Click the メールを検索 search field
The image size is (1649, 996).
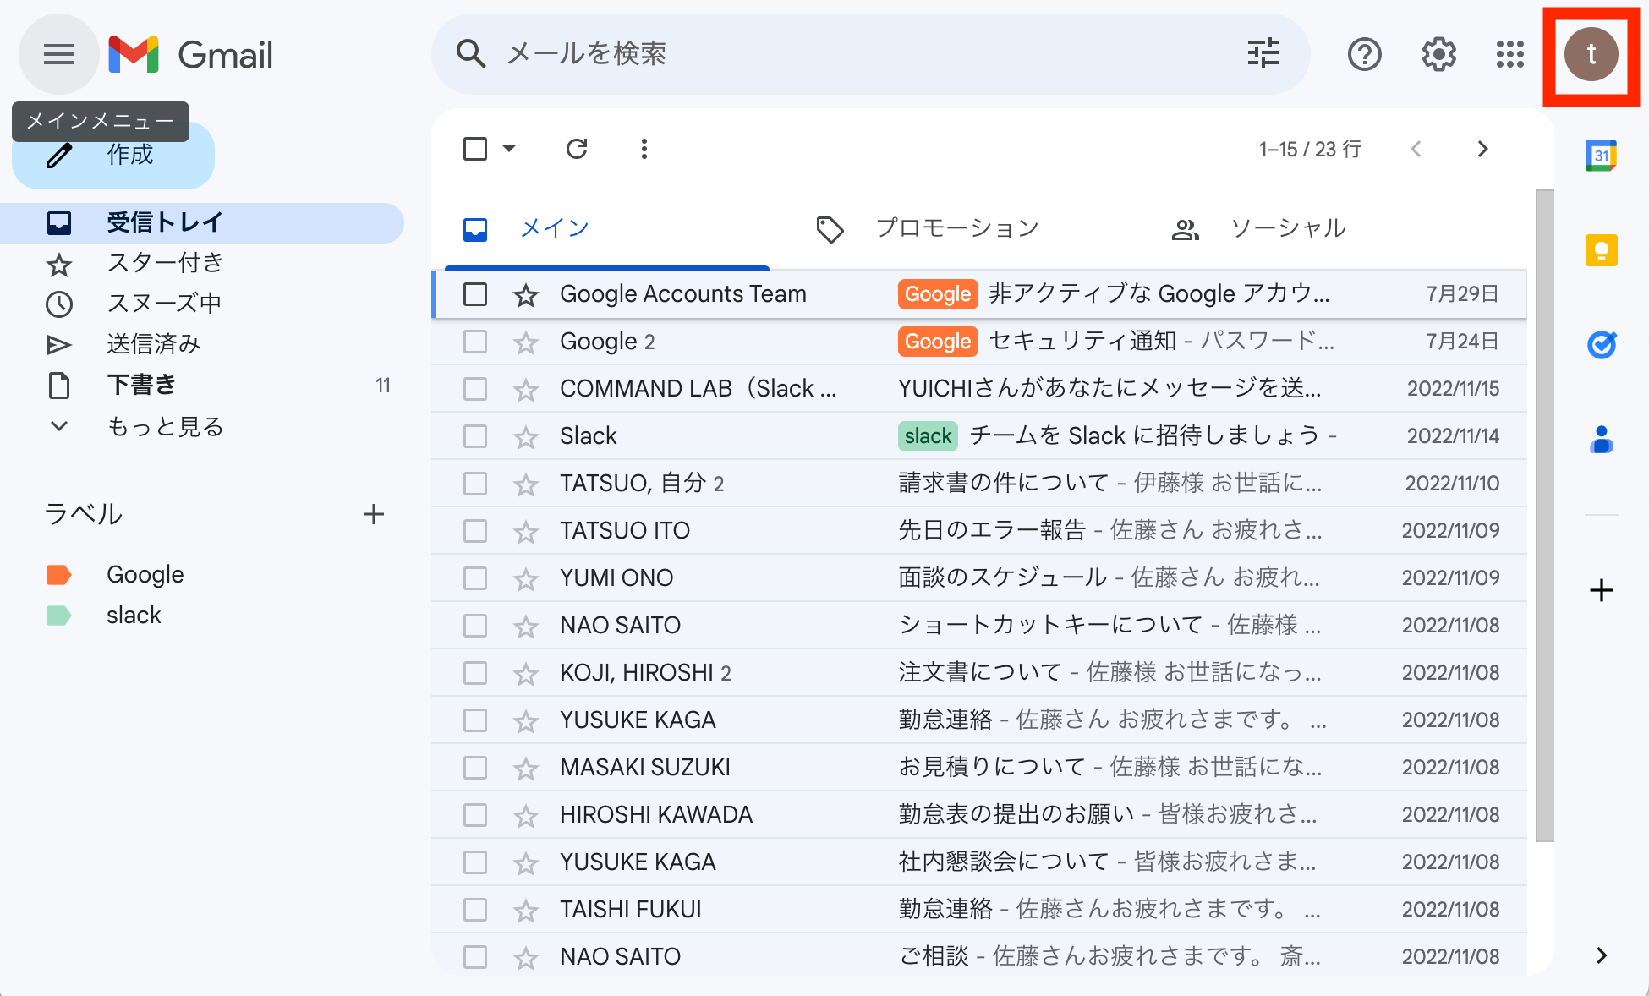[x=871, y=54]
